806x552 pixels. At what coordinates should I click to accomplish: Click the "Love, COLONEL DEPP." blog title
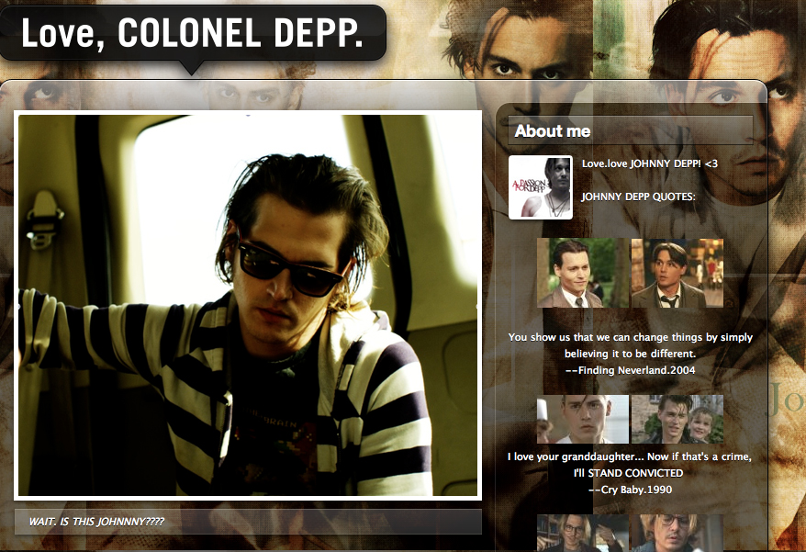[192, 33]
